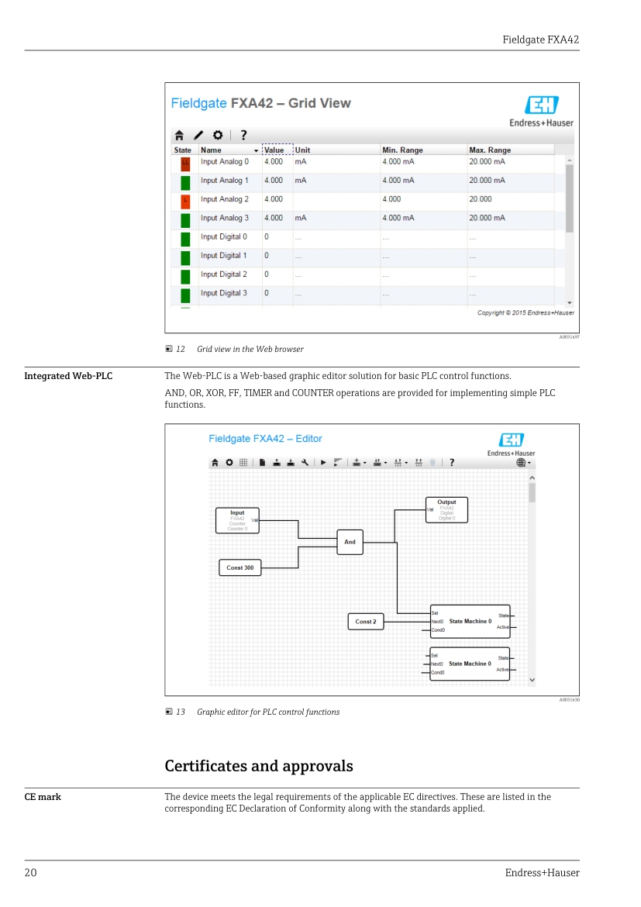Click the orange L state indicator for Input Analog 2
The height and width of the screenshot is (907, 641).
185,202
